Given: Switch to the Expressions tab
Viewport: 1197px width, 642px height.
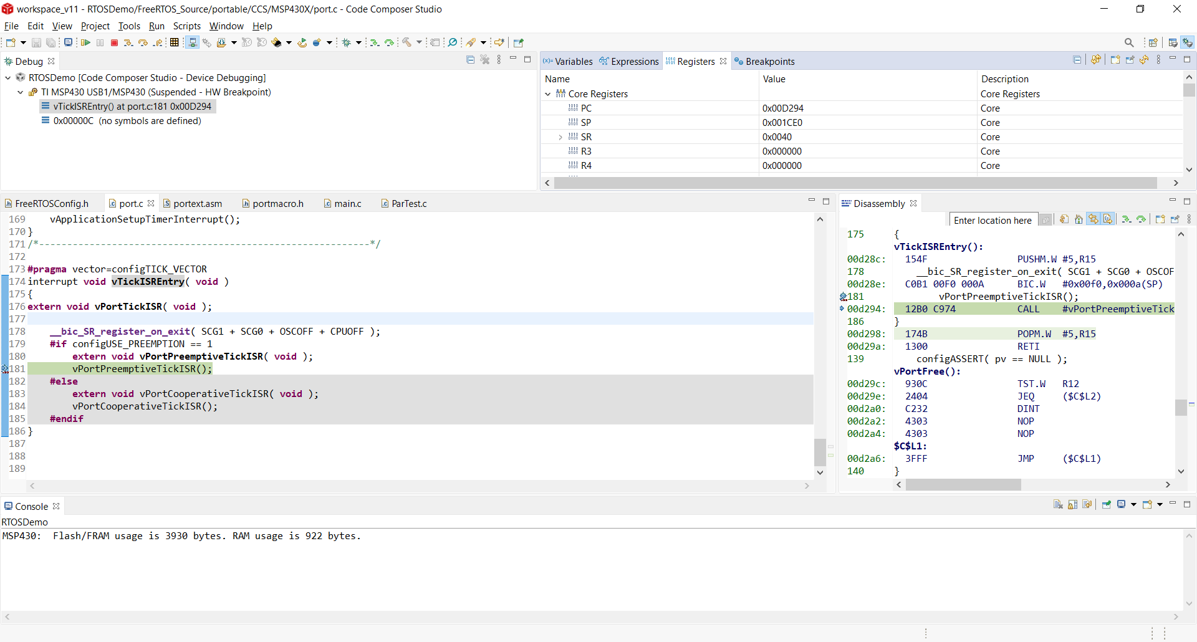Looking at the screenshot, I should [629, 61].
